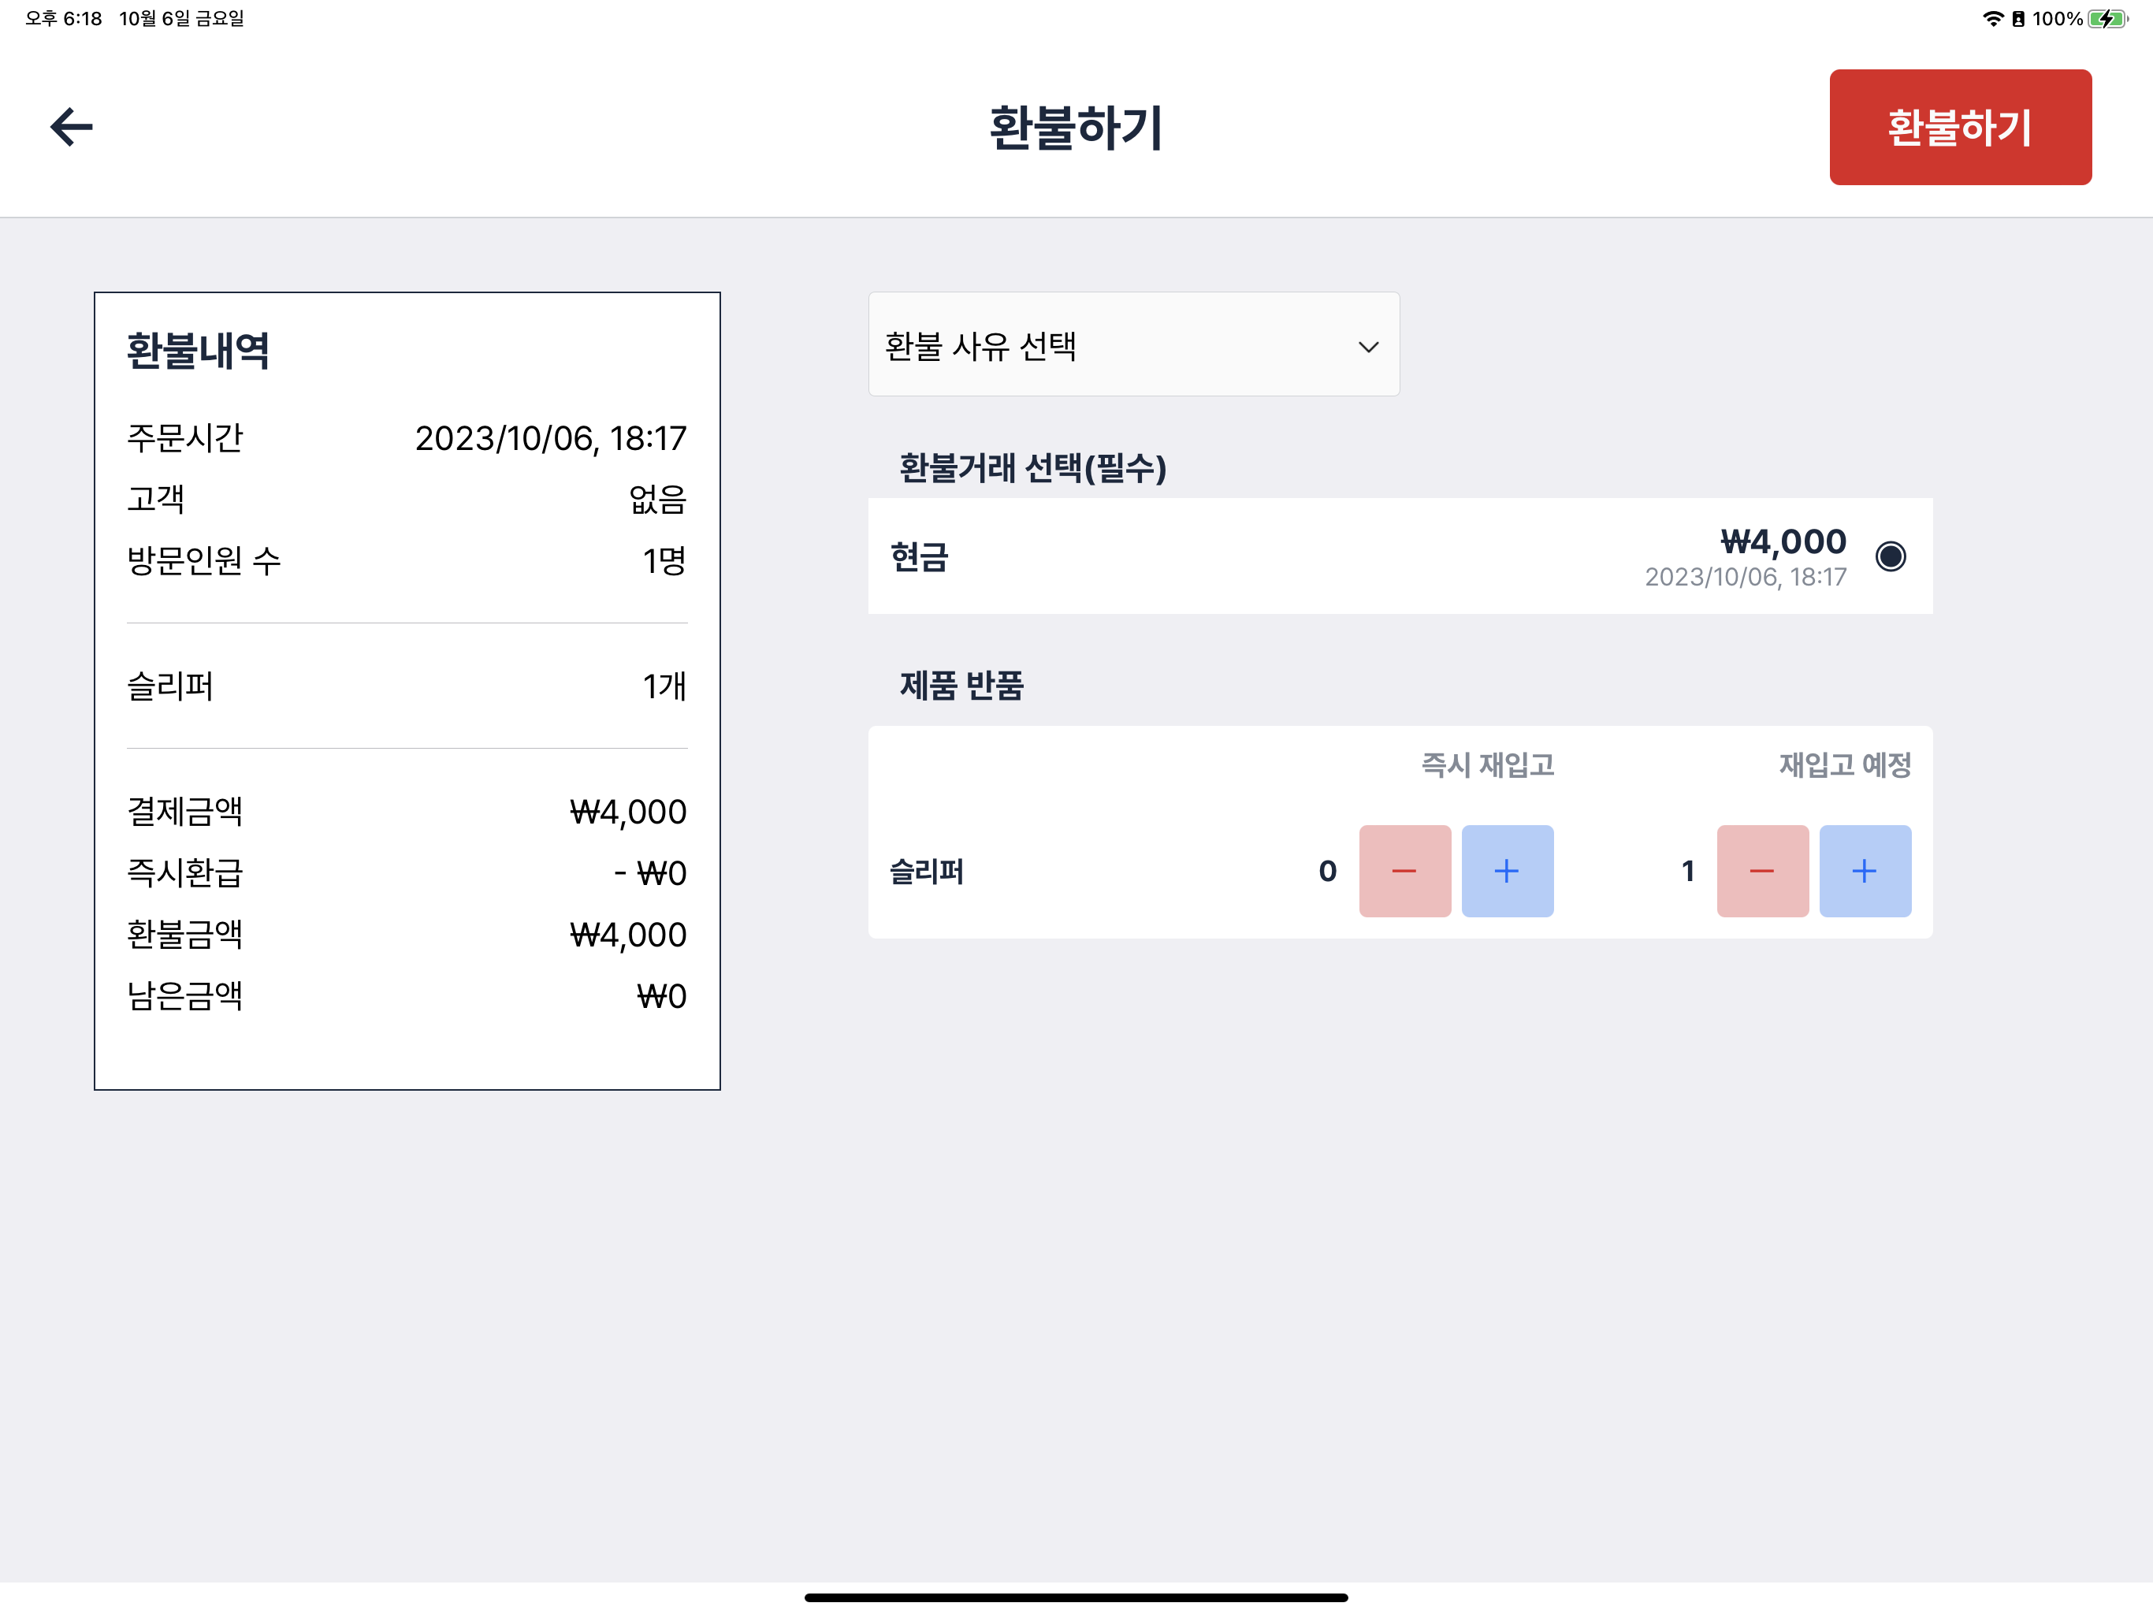Image resolution: width=2153 pixels, height=1614 pixels.
Task: Select the 현금 radio button
Action: (1889, 556)
